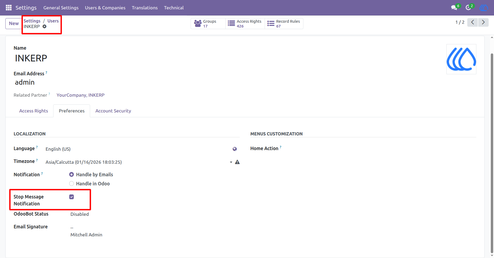Click the Home Action input field
494x258 pixels.
(x=379, y=149)
